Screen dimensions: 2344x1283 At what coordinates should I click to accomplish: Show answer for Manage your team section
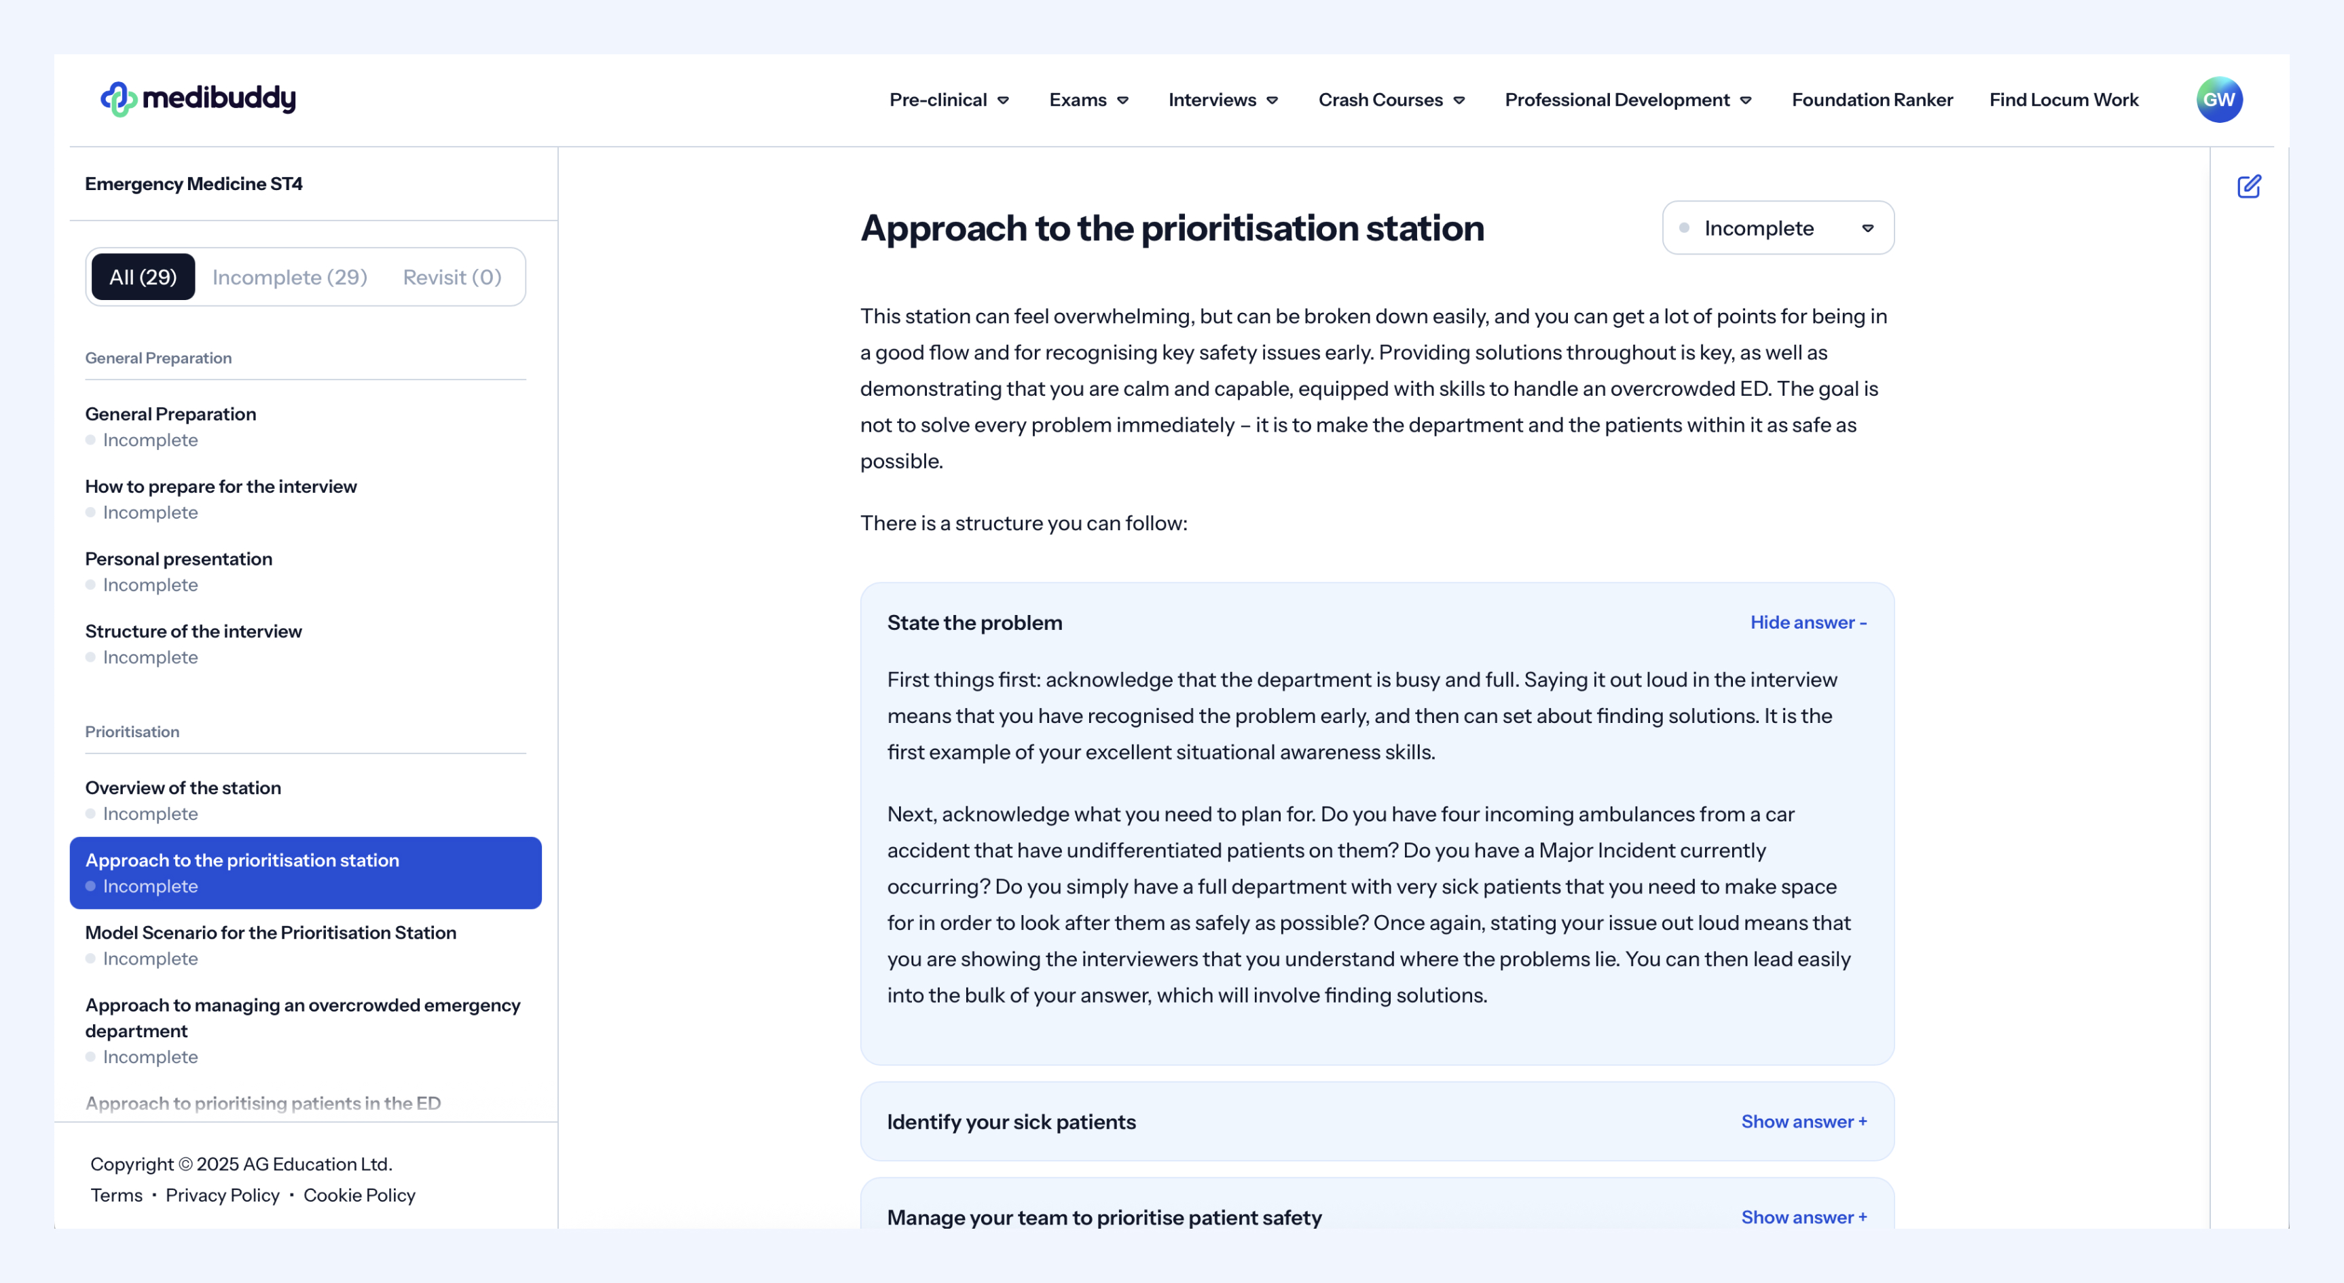[1803, 1216]
